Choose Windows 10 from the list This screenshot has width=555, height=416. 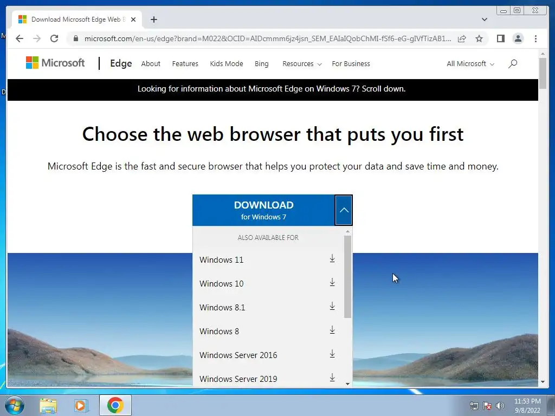click(268, 283)
